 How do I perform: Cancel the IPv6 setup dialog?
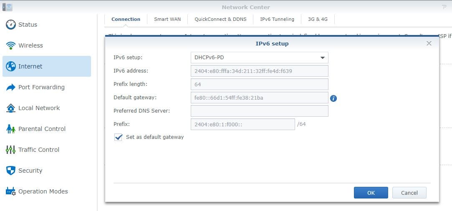pos(409,193)
